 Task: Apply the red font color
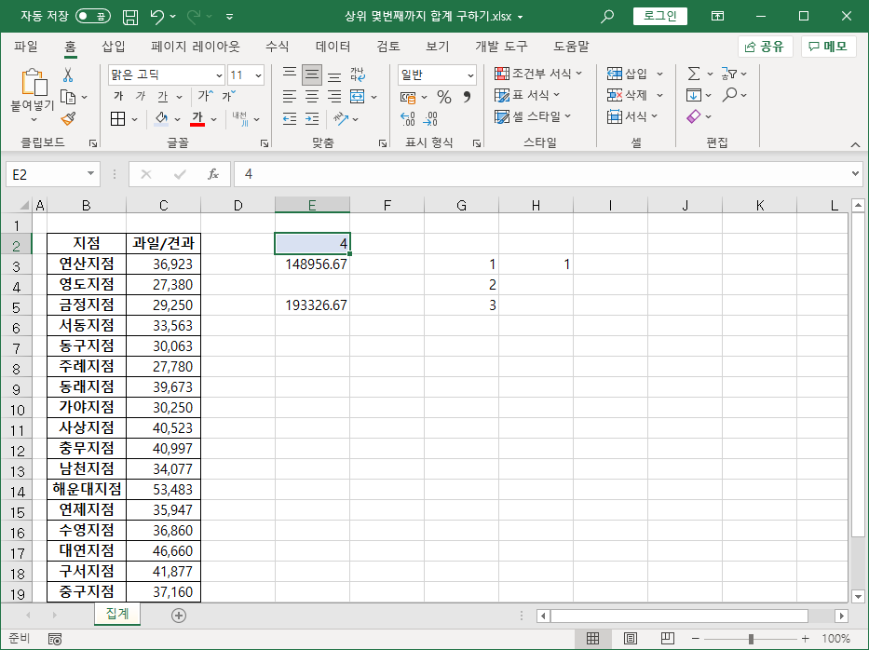point(197,118)
